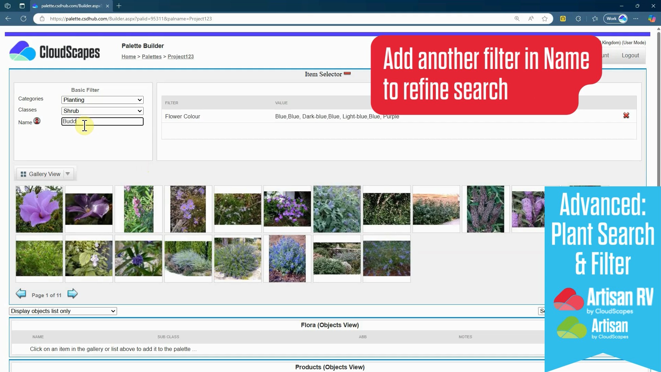This screenshot has height=372, width=661.
Task: Open the Display objects list only dropdown
Action: point(63,311)
